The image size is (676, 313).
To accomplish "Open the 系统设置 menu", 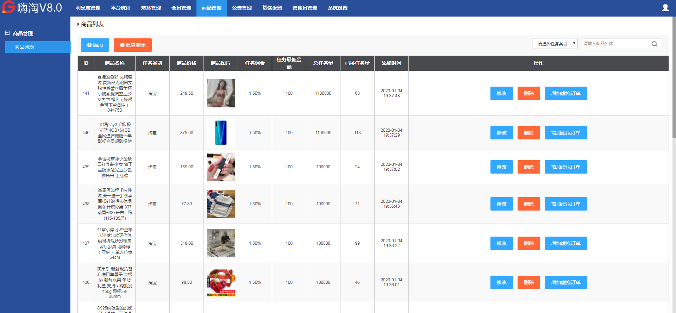I will tap(337, 8).
